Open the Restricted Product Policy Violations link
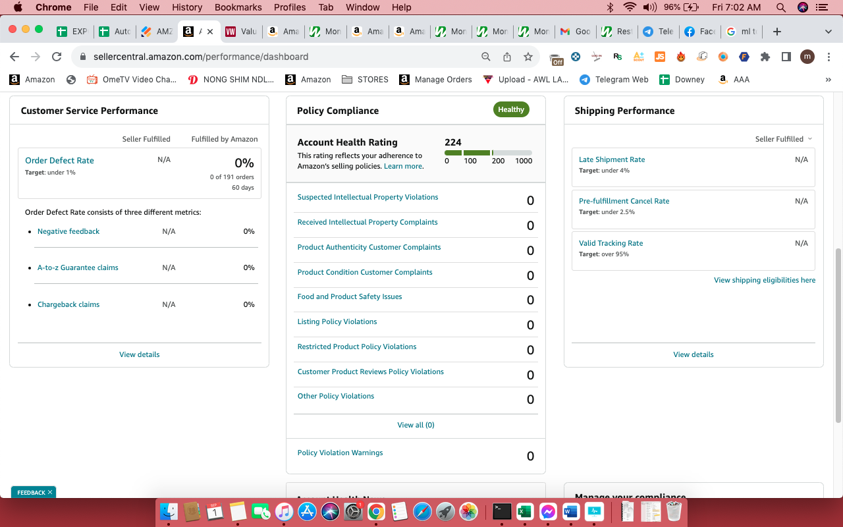The width and height of the screenshot is (843, 527). [x=357, y=347]
